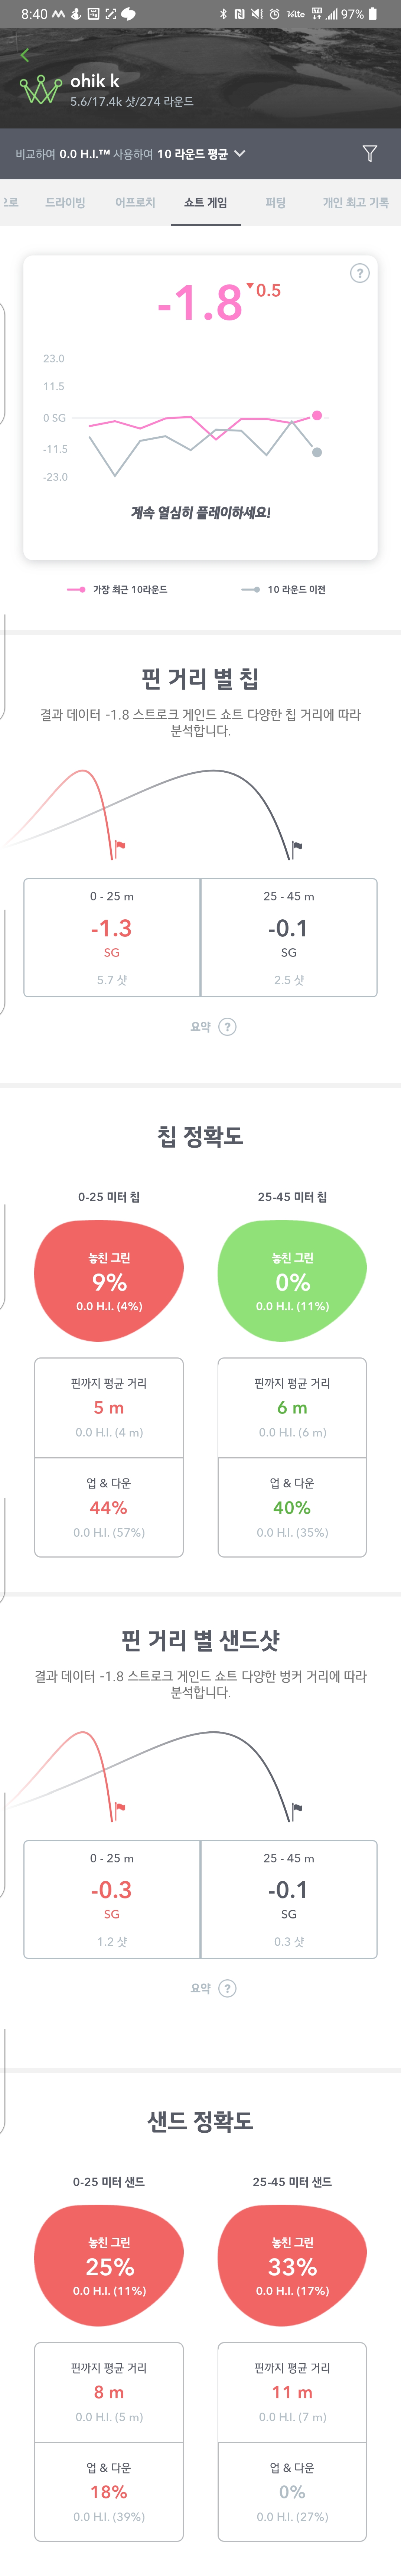Open the 드라이빙 tab
The height and width of the screenshot is (2576, 401).
(65, 202)
